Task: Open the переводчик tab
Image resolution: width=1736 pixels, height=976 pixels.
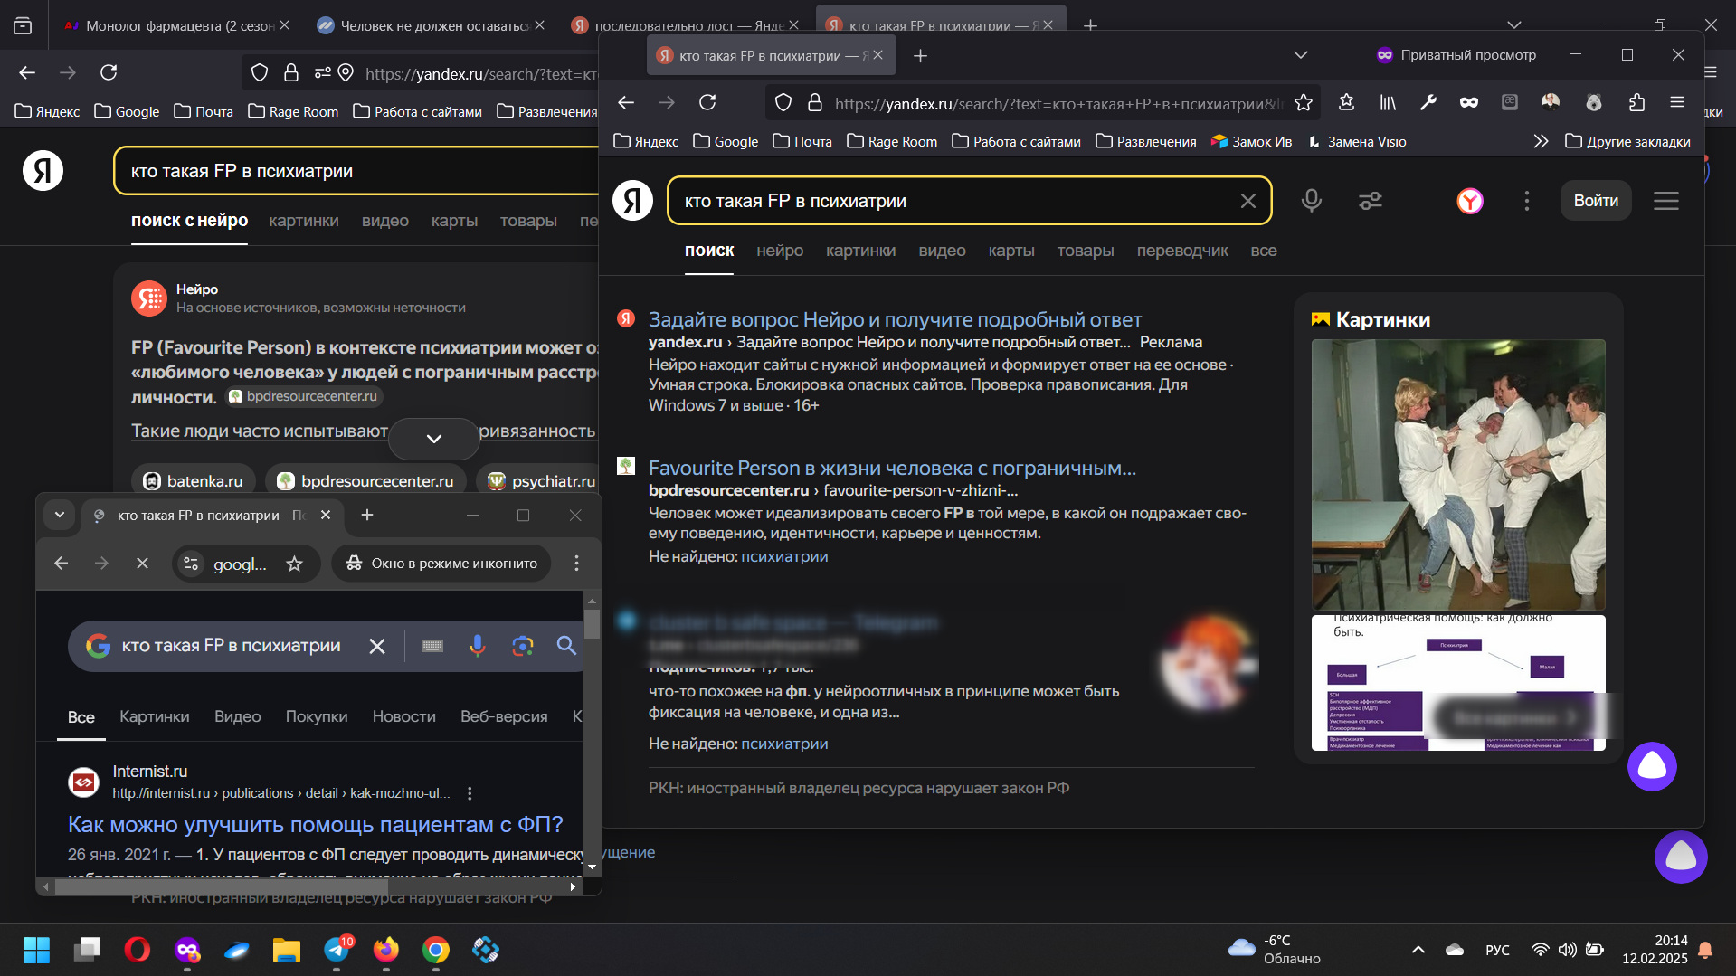Action: pos(1182,251)
